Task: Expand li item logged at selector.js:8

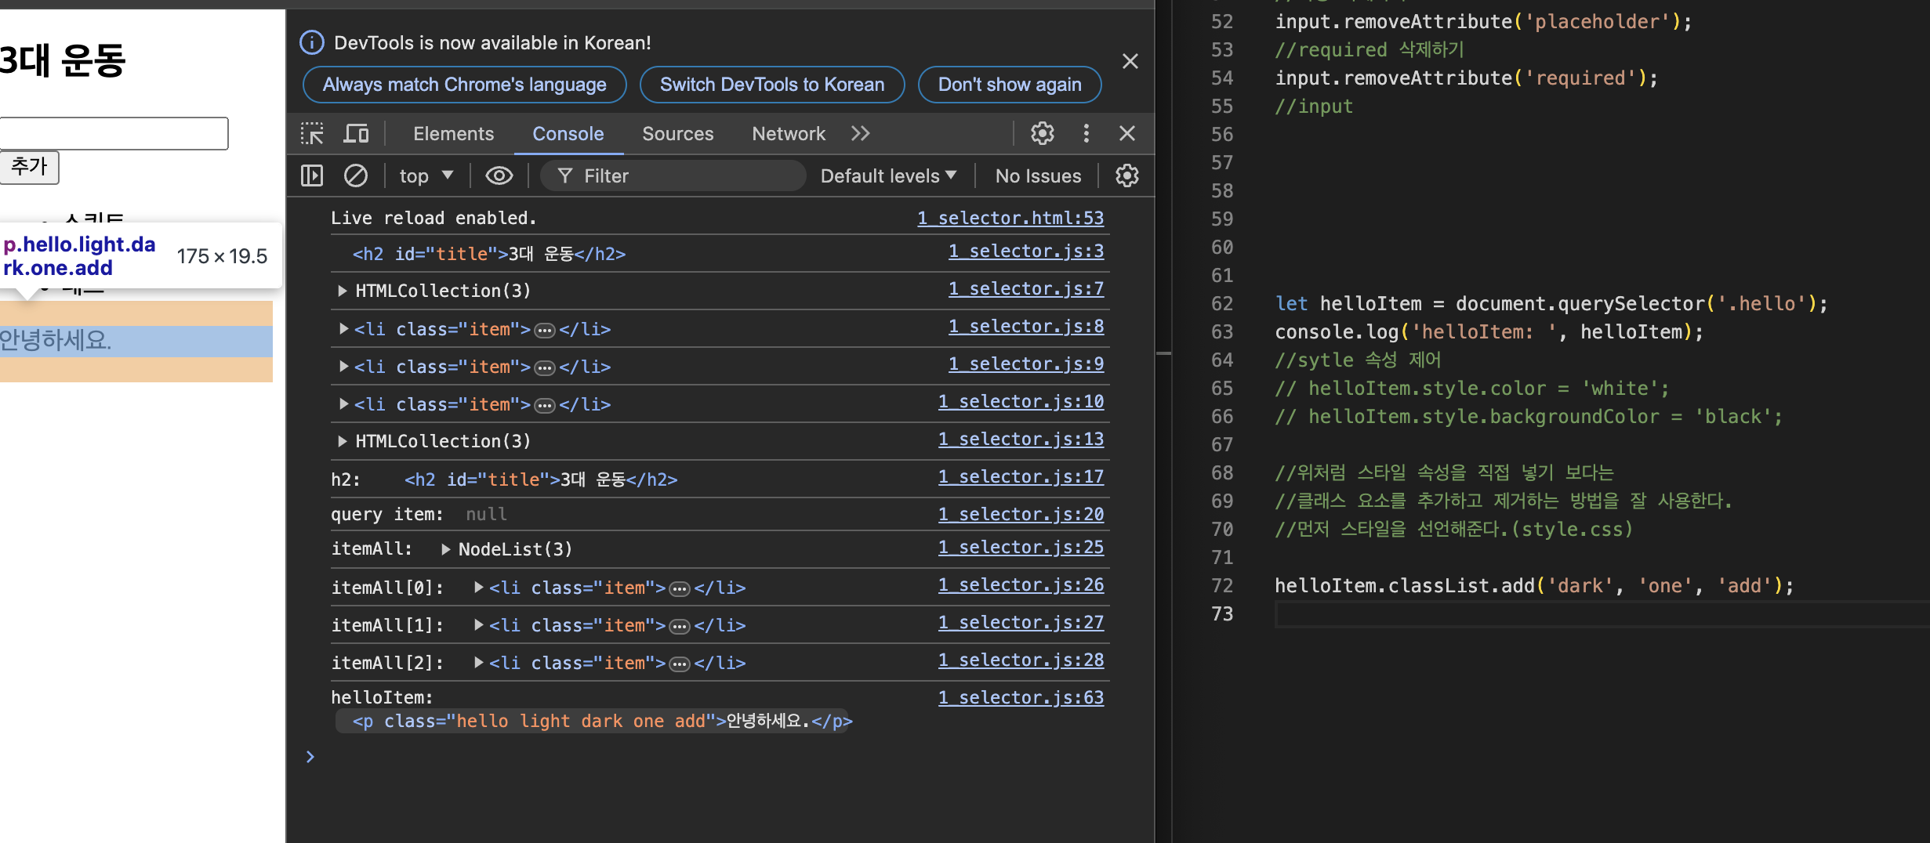Action: (343, 328)
